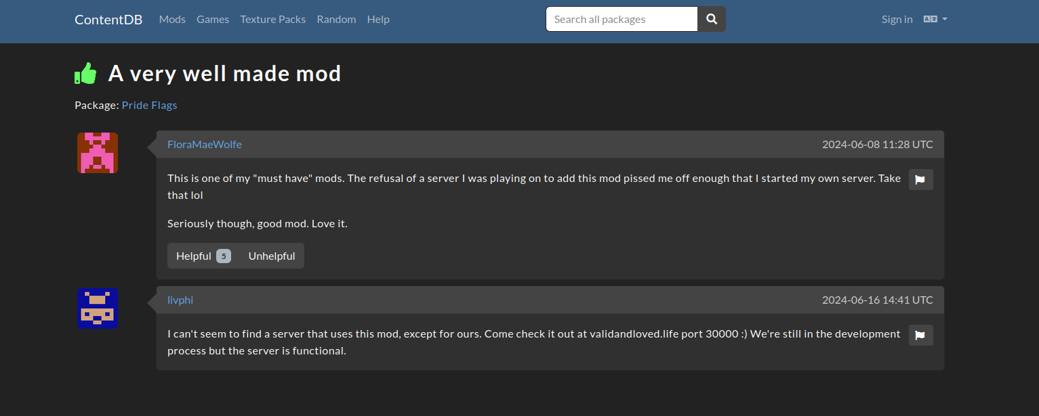Flag livphi's reply comment

(920, 335)
